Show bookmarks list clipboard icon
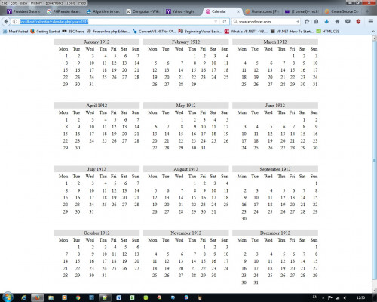This screenshot has height=302, width=377. tap(316, 22)
